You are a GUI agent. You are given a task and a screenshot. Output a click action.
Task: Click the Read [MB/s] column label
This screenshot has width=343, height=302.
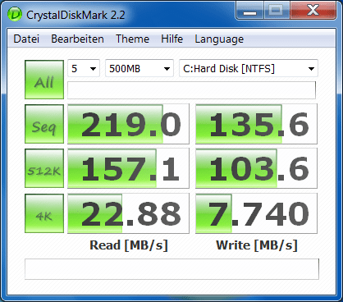[129, 245]
